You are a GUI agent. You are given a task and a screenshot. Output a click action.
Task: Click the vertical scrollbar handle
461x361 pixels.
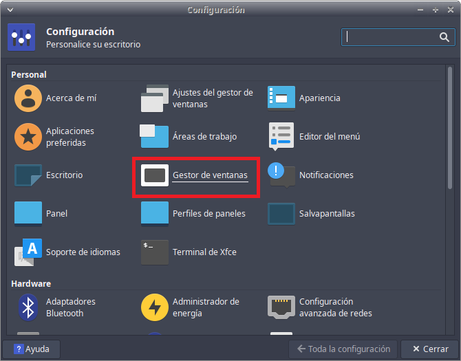point(450,128)
